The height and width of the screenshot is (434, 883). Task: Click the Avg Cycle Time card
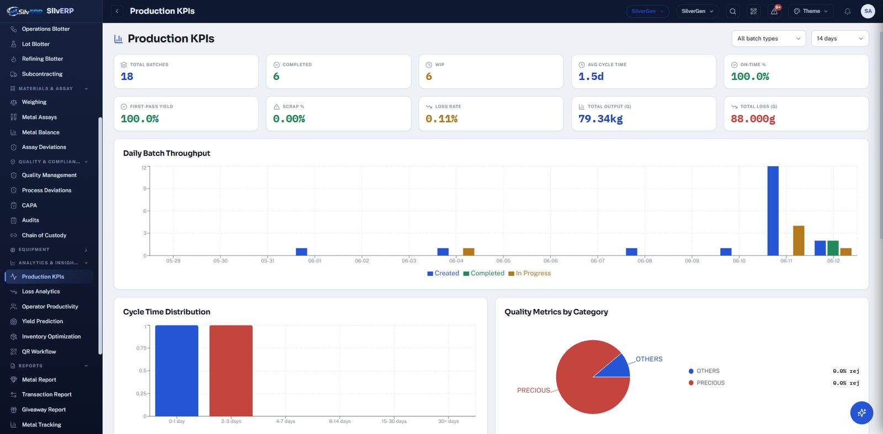pos(643,71)
